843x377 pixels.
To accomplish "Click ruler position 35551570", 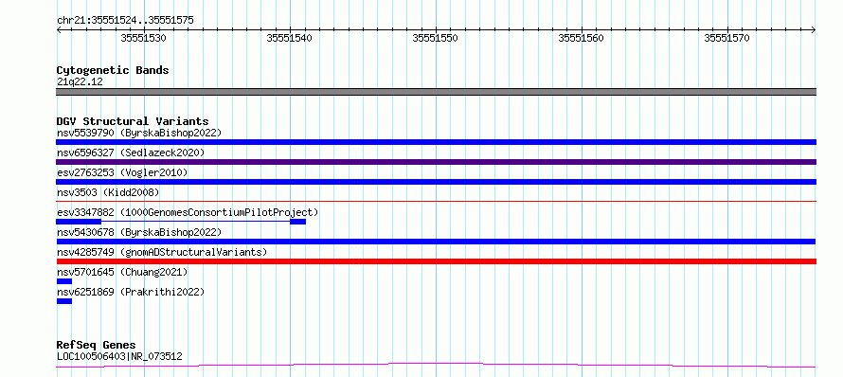I will (726, 38).
